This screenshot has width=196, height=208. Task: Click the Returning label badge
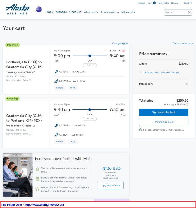tap(12, 99)
